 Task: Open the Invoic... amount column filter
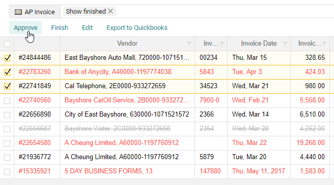(324, 44)
